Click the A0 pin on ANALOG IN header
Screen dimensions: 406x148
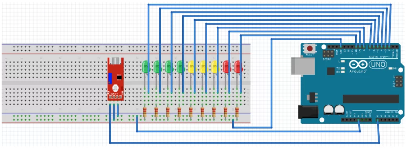click(x=378, y=120)
